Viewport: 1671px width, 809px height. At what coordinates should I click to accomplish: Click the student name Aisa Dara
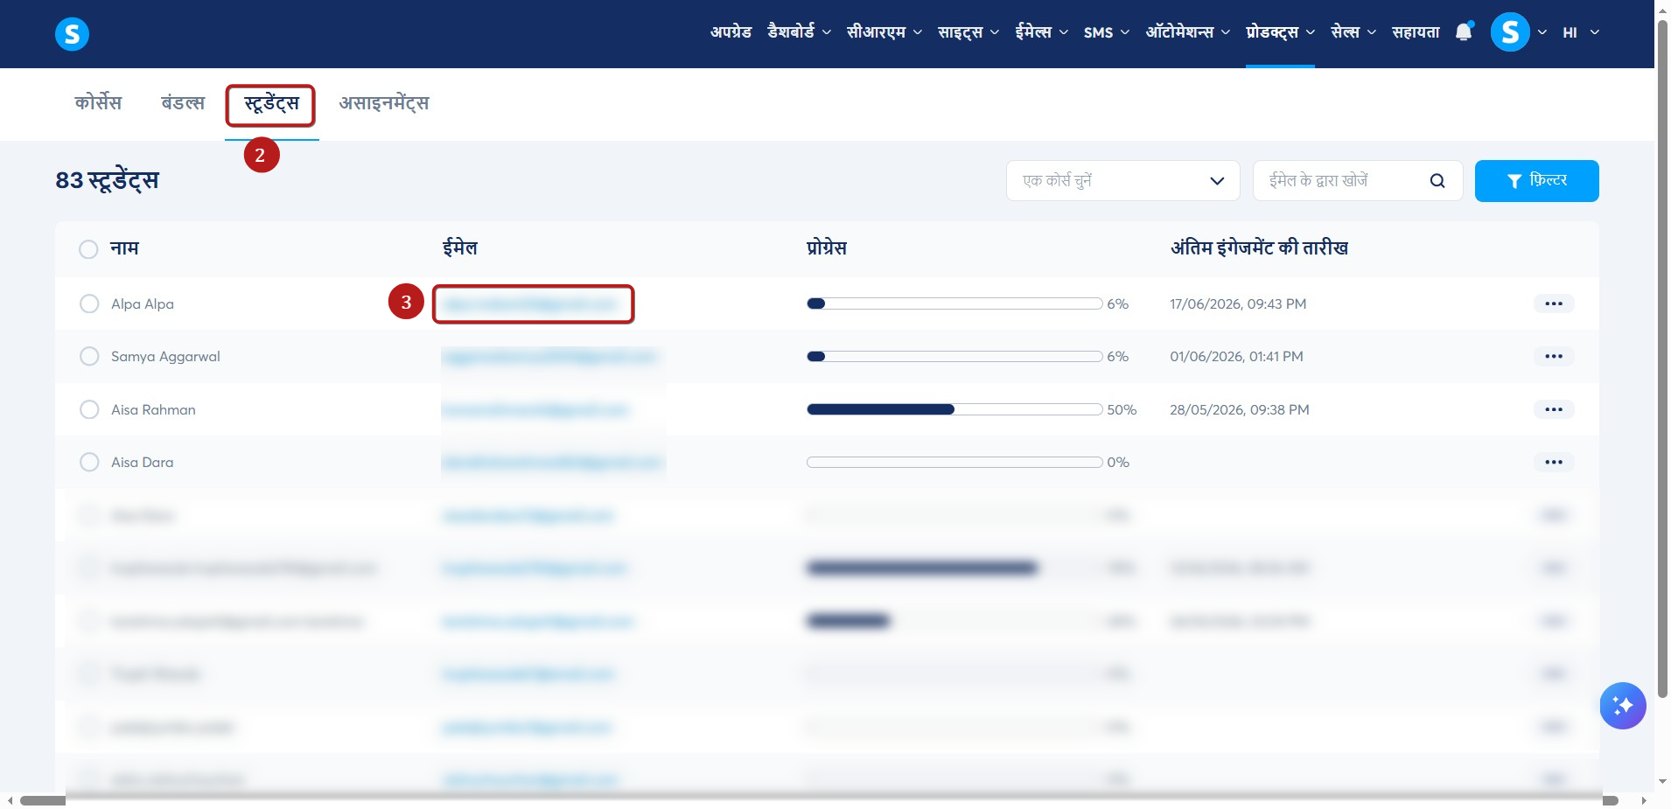click(142, 462)
